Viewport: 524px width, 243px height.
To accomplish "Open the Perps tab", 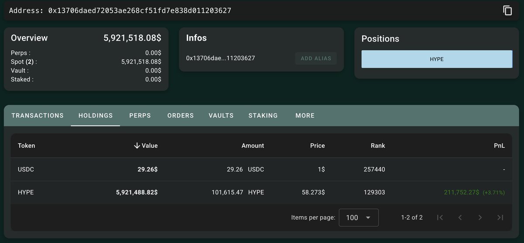I will 140,115.
